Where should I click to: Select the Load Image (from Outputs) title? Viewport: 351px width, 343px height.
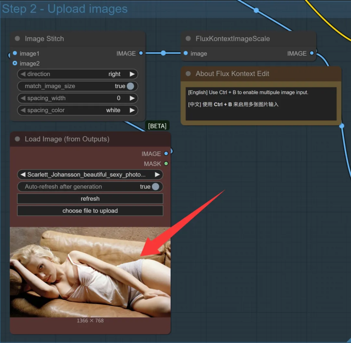(x=67, y=139)
